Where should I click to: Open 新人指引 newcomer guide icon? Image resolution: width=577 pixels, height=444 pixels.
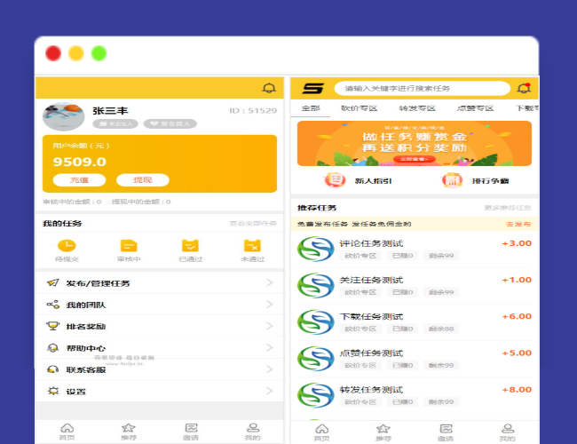tap(335, 180)
